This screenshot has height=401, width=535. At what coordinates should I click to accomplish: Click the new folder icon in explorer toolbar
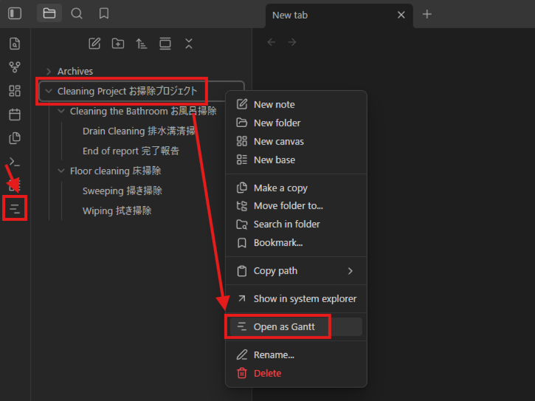tap(118, 44)
